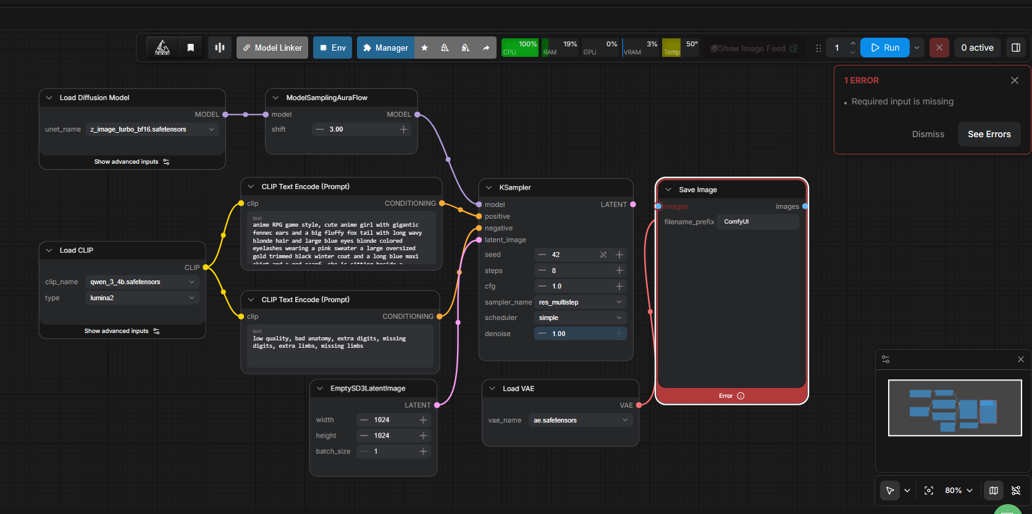Click the star icon next to Manager

coord(424,48)
